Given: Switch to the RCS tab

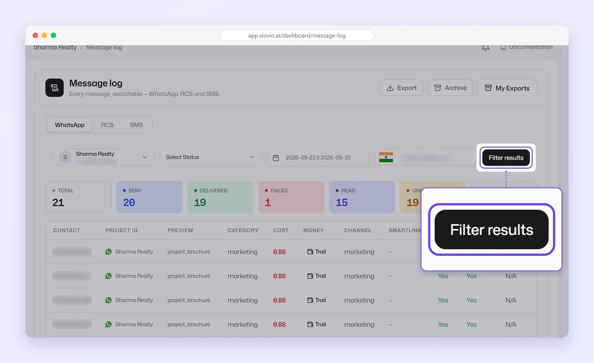Looking at the screenshot, I should tap(107, 125).
